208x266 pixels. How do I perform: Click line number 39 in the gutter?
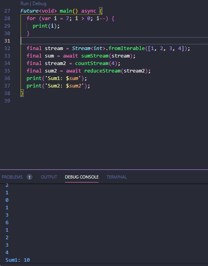[7, 101]
